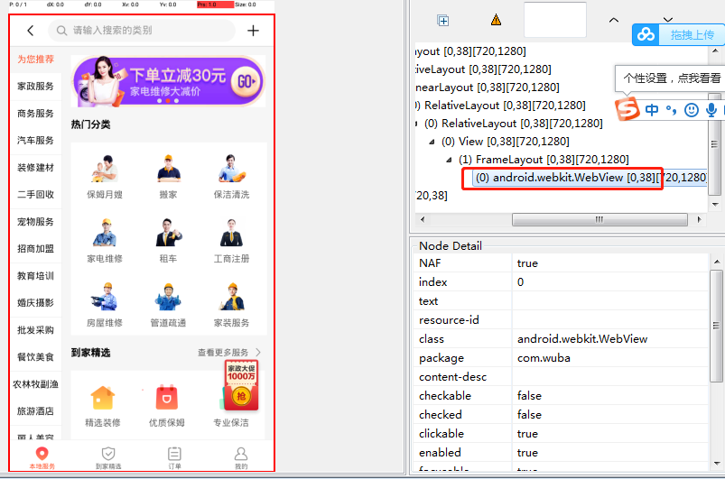
Task: Toggle the 中 Chinese input mode
Action: (x=652, y=109)
